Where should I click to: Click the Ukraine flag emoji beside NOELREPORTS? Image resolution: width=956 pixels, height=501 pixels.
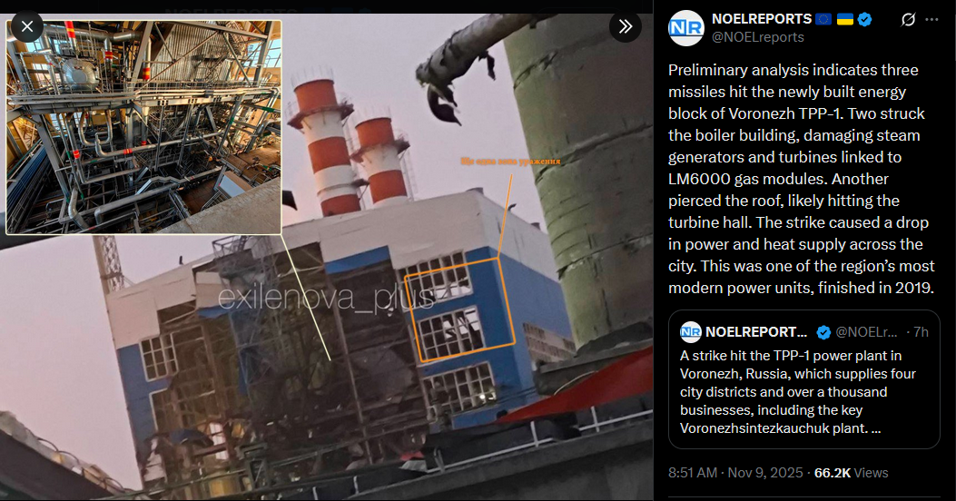845,19
